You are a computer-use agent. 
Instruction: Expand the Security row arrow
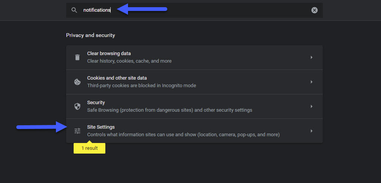click(311, 106)
